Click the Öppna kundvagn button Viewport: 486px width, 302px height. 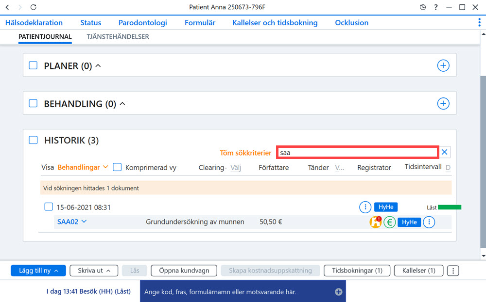click(x=184, y=270)
